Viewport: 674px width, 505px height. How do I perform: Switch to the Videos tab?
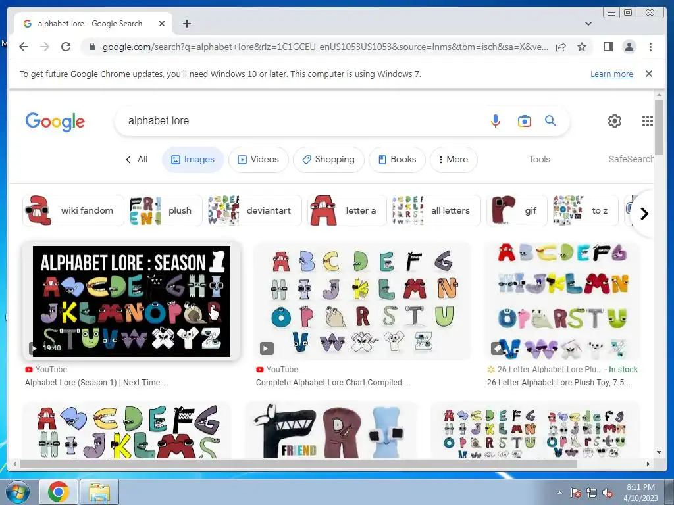[258, 159]
